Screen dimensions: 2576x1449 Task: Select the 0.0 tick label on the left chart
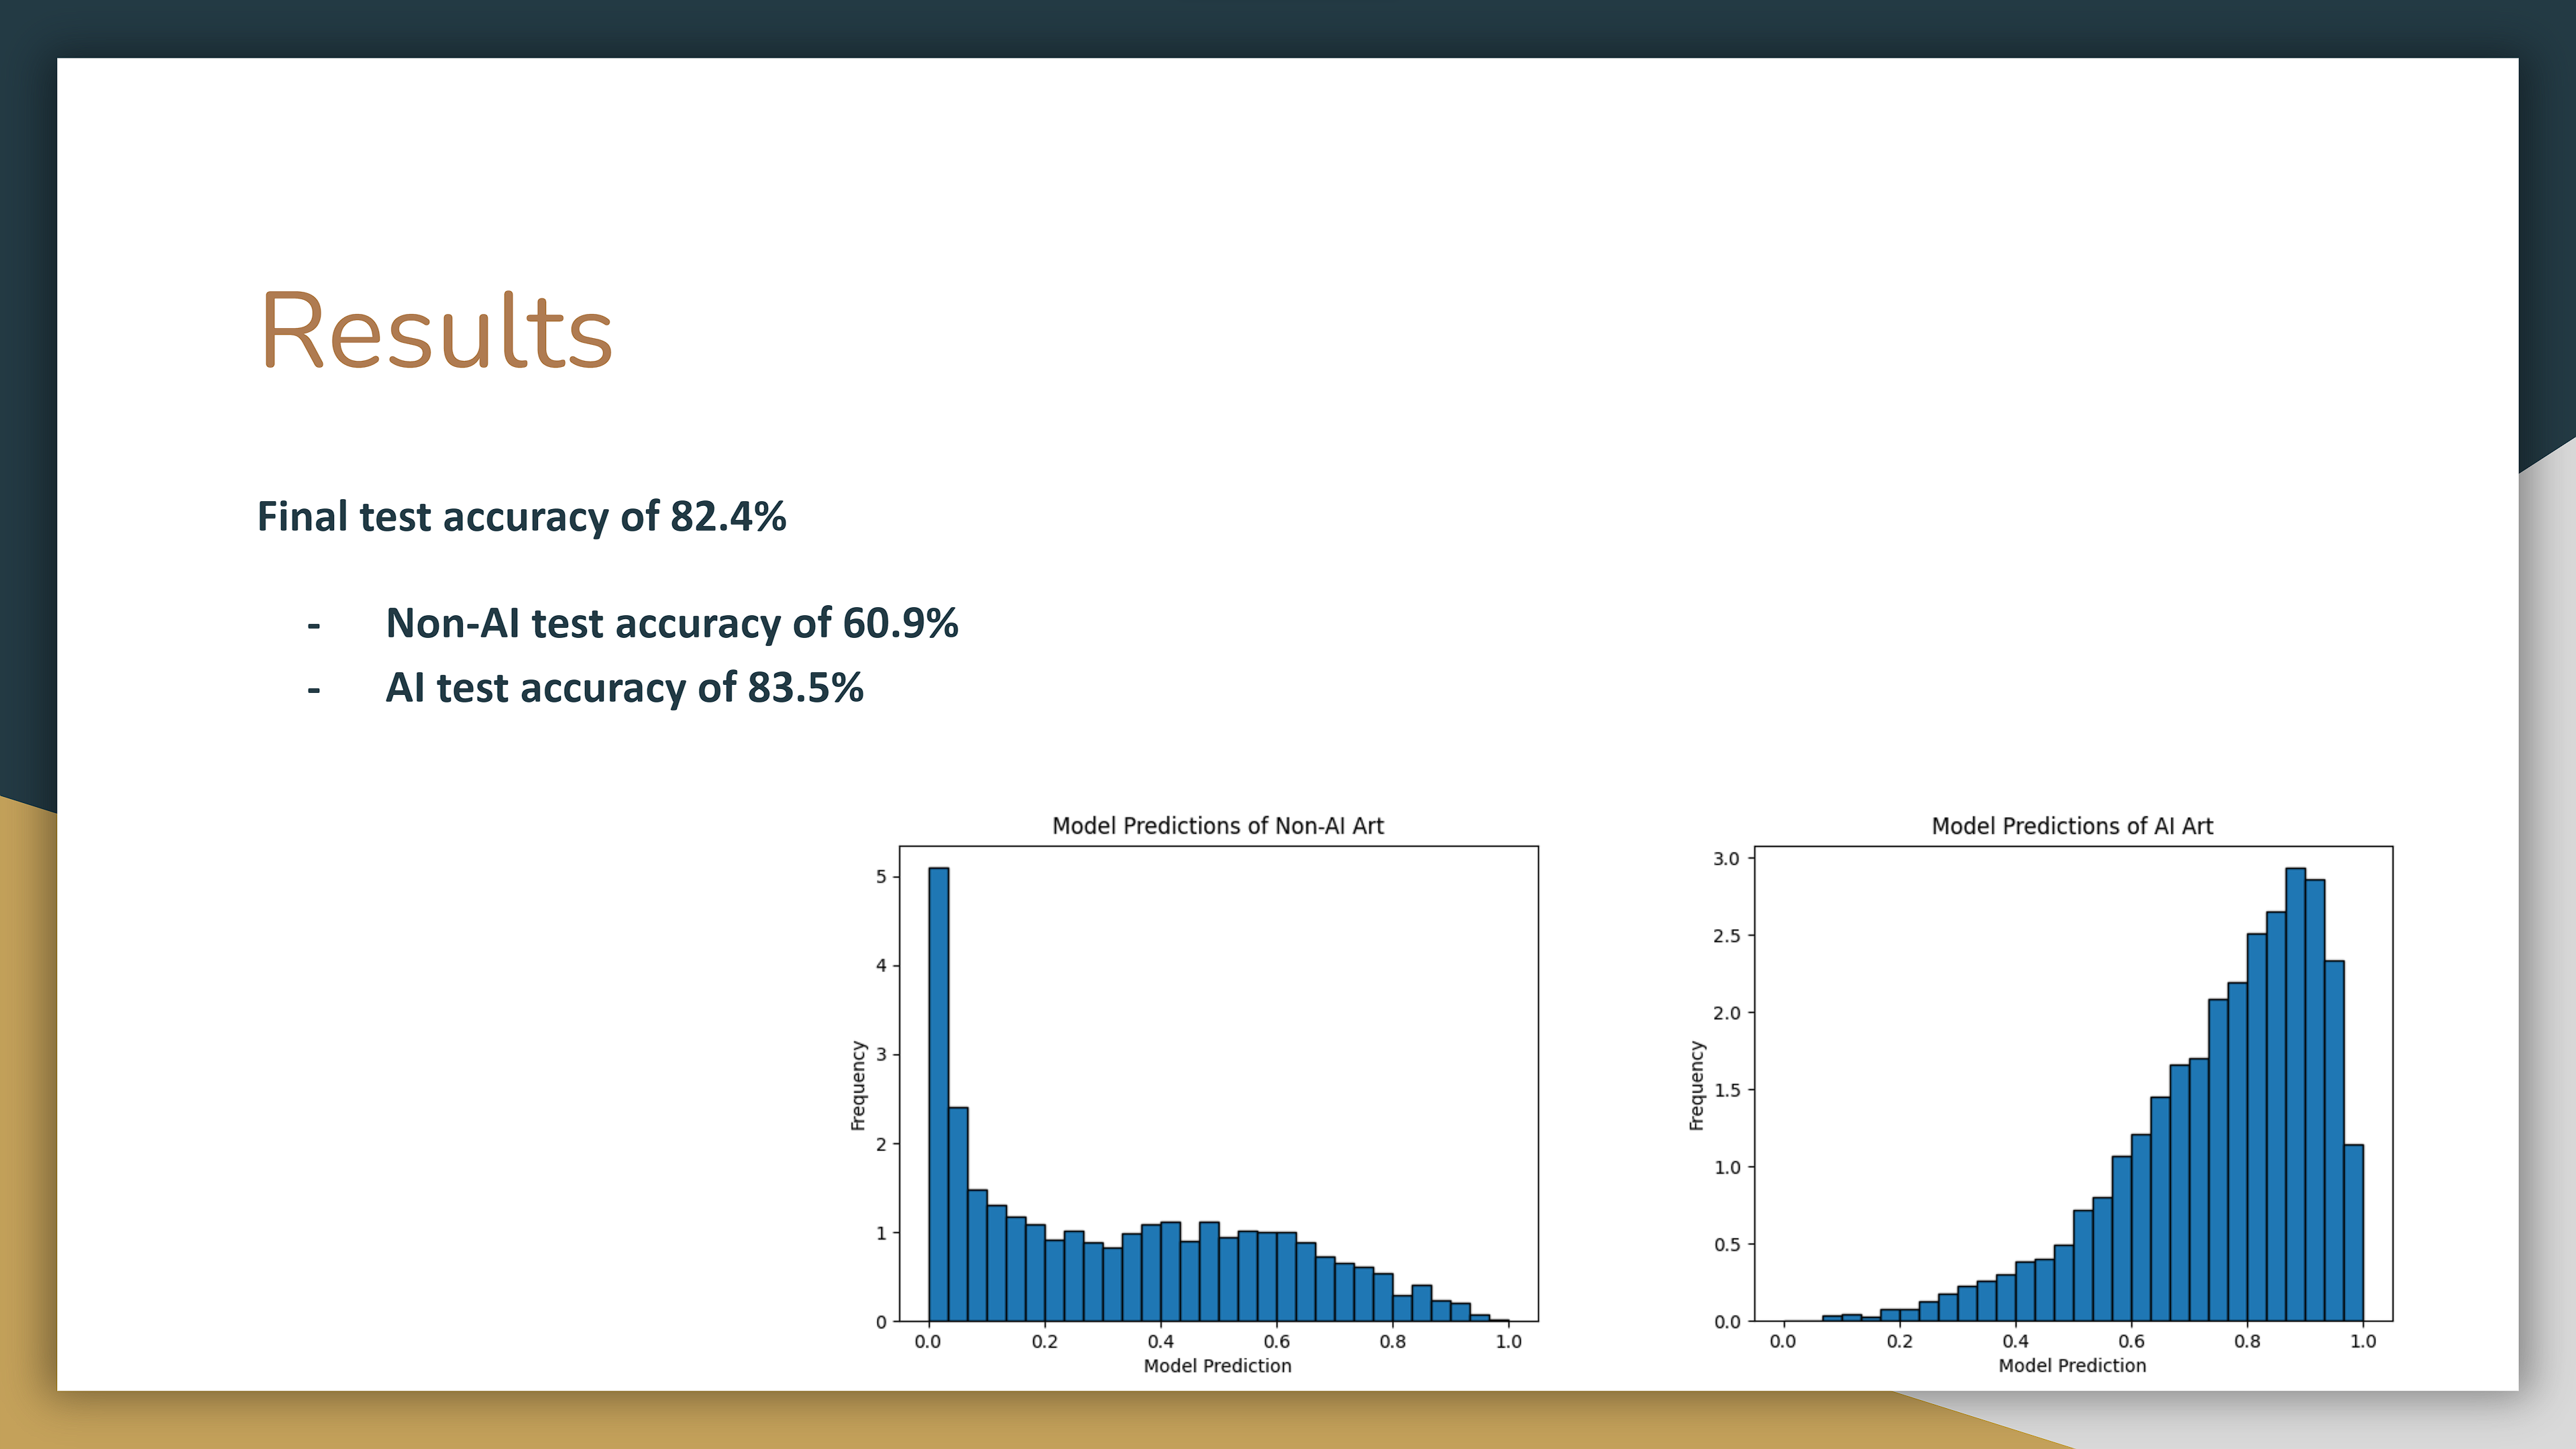click(929, 1340)
